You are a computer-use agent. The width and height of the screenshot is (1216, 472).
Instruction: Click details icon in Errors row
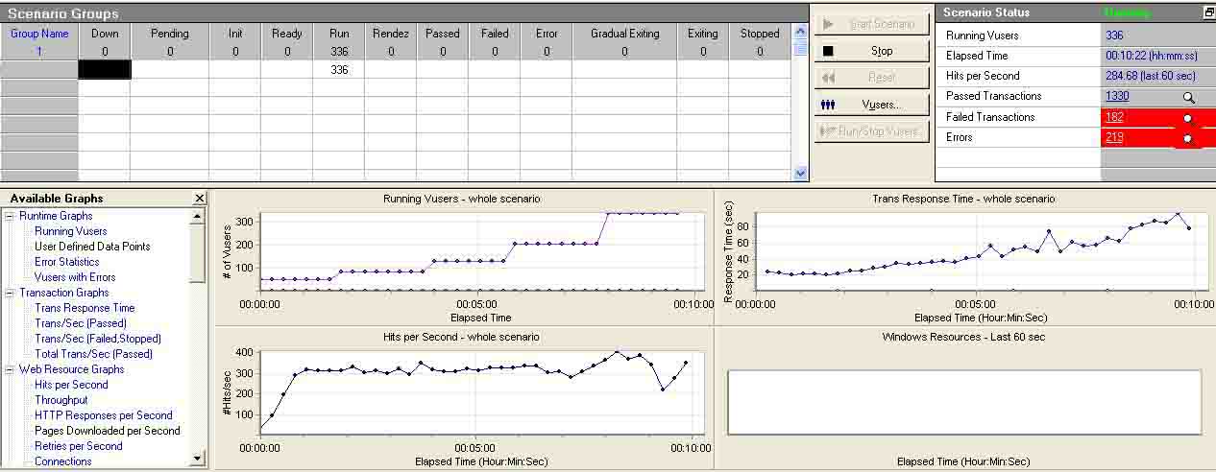tap(1188, 138)
